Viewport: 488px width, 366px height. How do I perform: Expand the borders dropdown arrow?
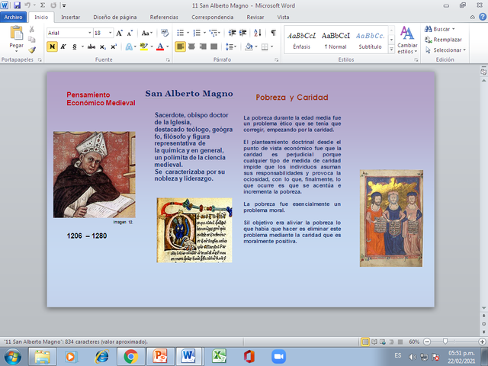coord(272,47)
